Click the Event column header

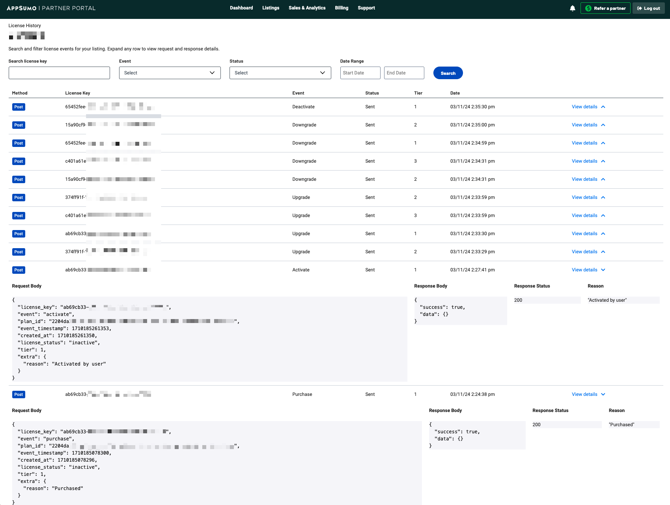[298, 93]
